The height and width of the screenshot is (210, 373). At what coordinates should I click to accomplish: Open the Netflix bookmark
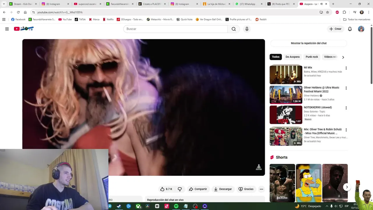tap(108, 20)
